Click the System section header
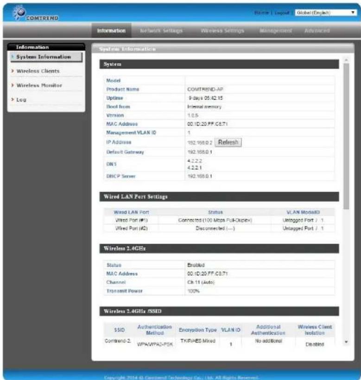The image size is (361, 380). click(219, 64)
